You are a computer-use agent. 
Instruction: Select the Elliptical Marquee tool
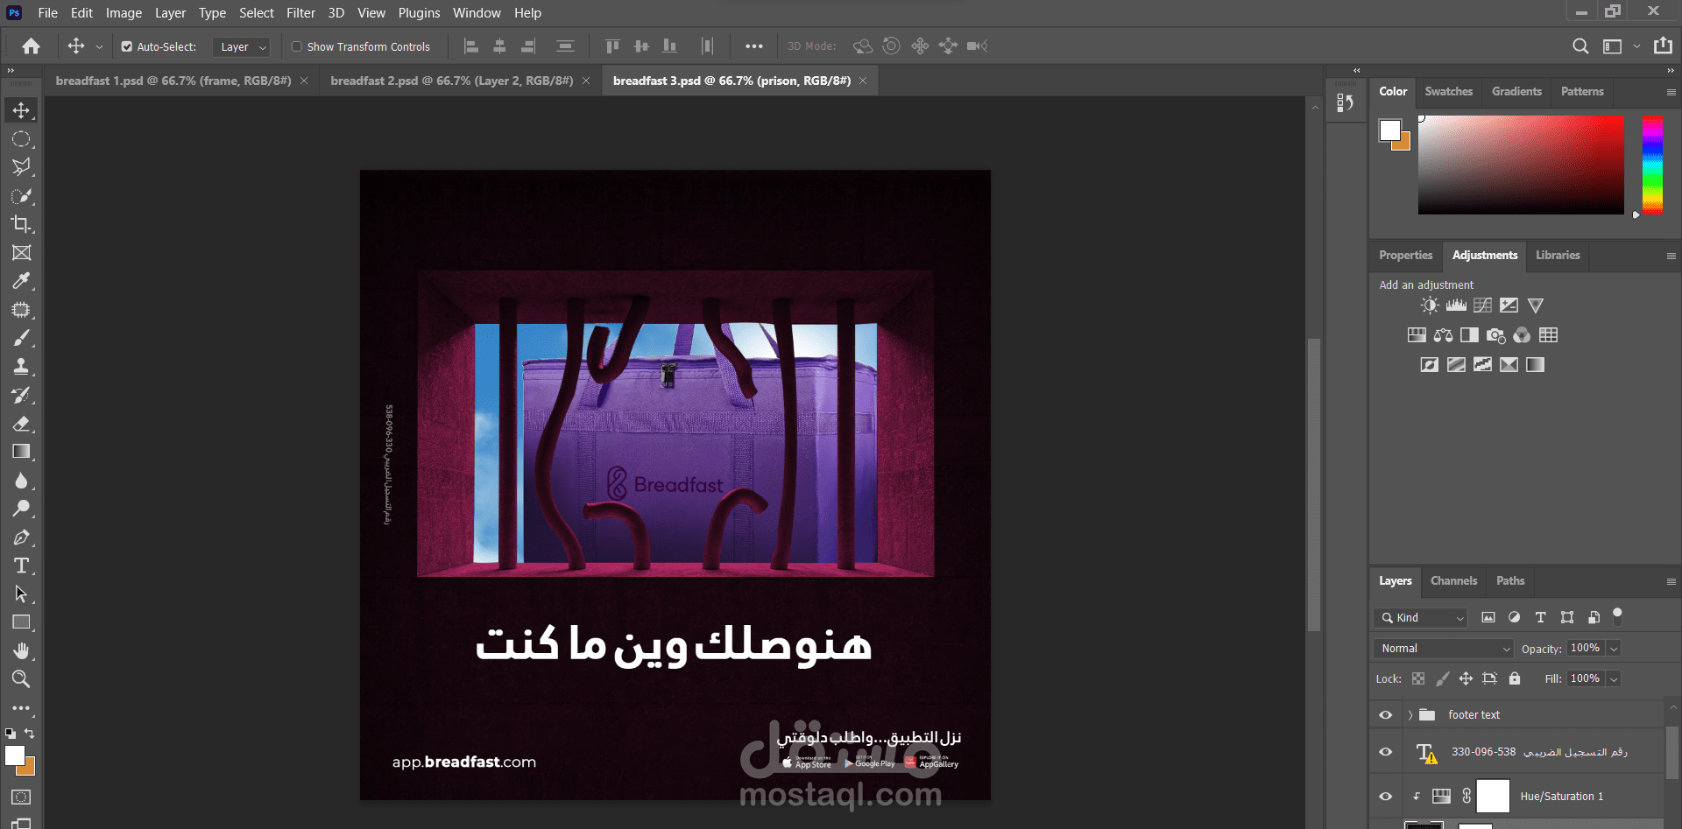point(21,139)
